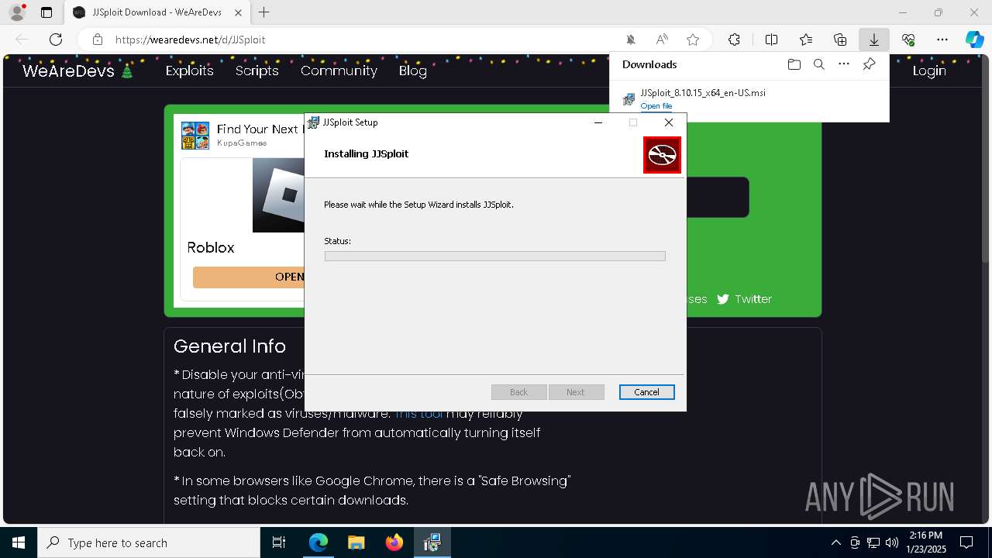The width and height of the screenshot is (992, 558).
Task: Open the Favorites list icon
Action: pos(806,40)
